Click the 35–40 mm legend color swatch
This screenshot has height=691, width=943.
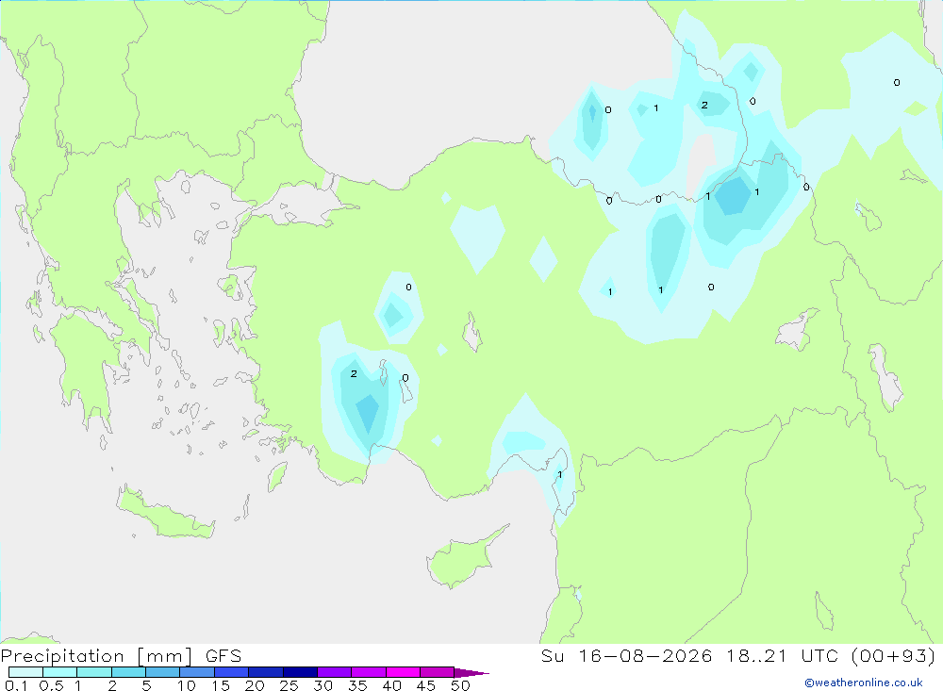click(369, 672)
